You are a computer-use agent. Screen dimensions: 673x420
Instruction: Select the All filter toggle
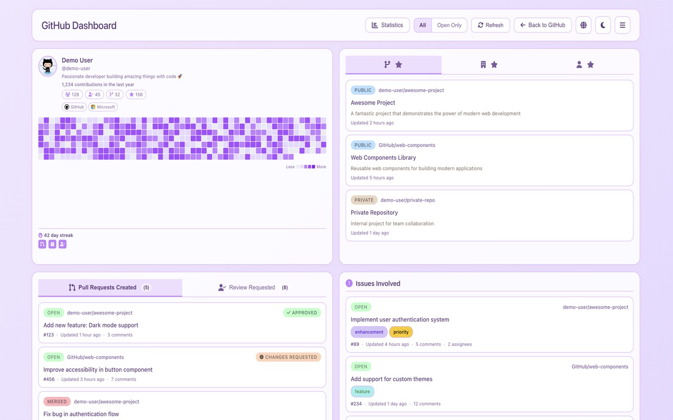(422, 25)
